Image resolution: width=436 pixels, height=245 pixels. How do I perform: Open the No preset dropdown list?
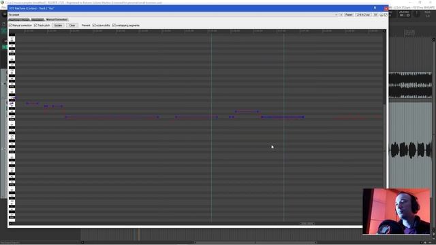pos(173,14)
